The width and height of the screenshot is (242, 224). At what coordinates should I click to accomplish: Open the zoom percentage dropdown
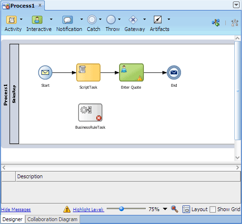pos(165,209)
